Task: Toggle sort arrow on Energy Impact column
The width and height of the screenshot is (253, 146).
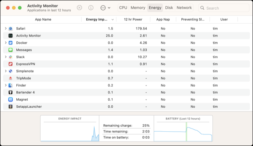Action: coord(112,20)
